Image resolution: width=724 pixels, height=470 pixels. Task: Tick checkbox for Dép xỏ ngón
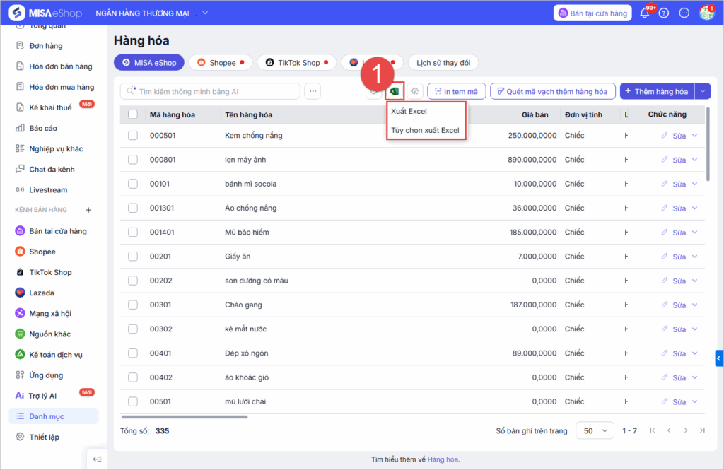point(133,353)
